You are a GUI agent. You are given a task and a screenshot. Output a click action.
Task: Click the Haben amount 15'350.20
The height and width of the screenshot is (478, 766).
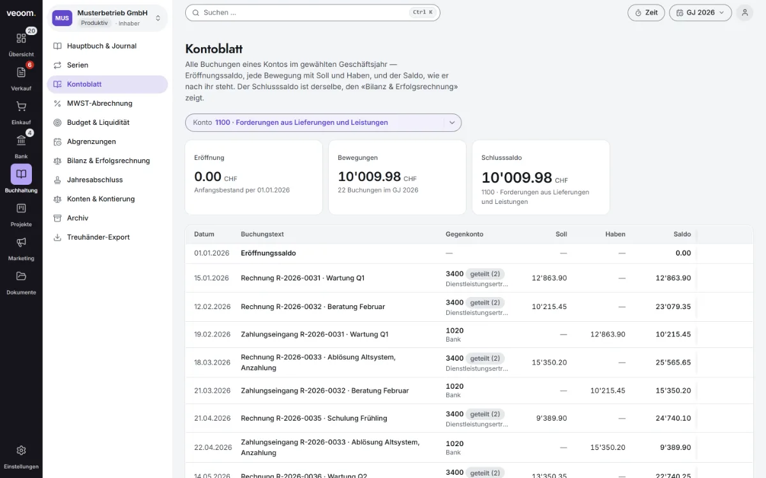point(608,447)
